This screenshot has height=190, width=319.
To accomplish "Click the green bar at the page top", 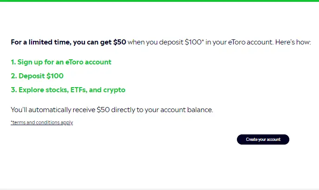I will (x=159, y=1).
